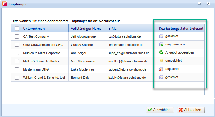Viewport: 215px width, 117px height.
Task: Check the CMA Straßenmeisterei OHG checkbox
Action: (17, 45)
